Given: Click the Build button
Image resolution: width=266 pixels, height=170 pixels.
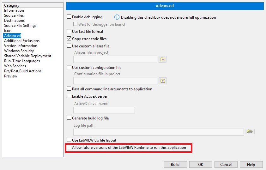Looking at the screenshot, I should (175, 165).
